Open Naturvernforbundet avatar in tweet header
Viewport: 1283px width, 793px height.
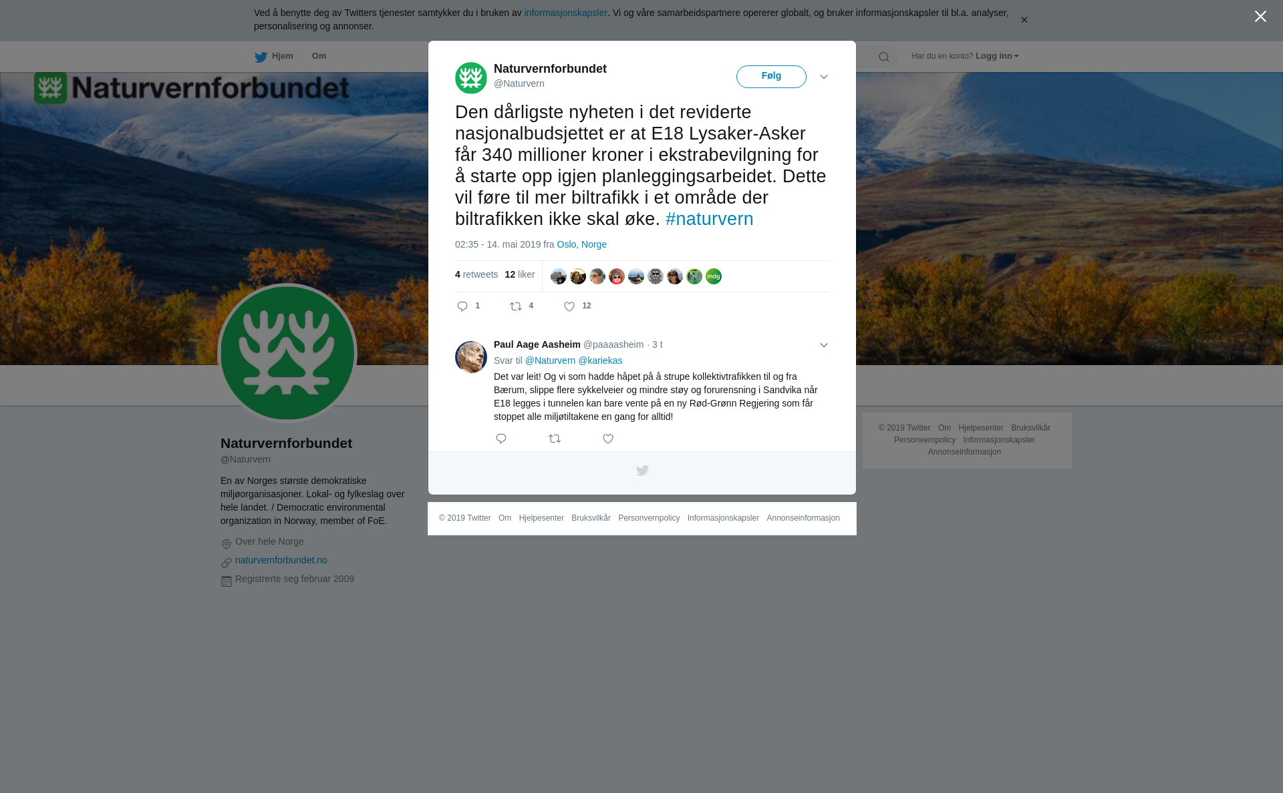471,78
